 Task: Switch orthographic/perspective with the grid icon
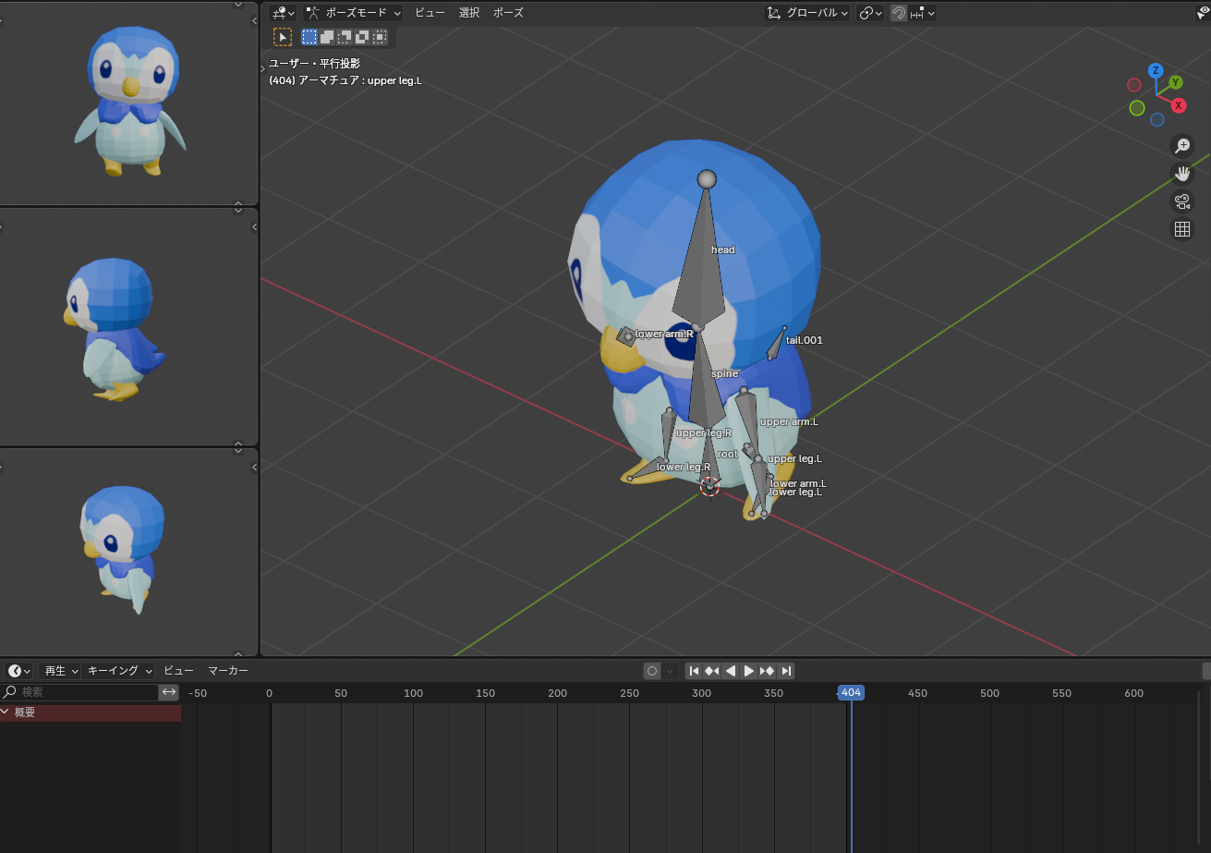click(1181, 229)
